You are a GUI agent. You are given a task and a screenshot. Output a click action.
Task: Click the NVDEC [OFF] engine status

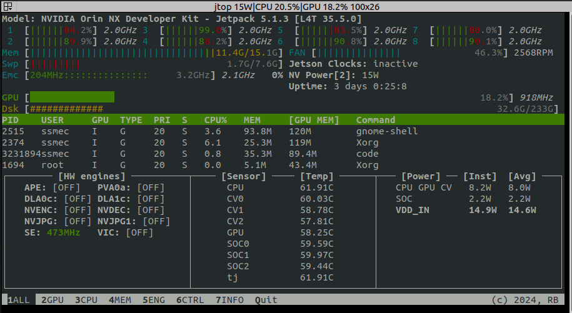(x=131, y=211)
